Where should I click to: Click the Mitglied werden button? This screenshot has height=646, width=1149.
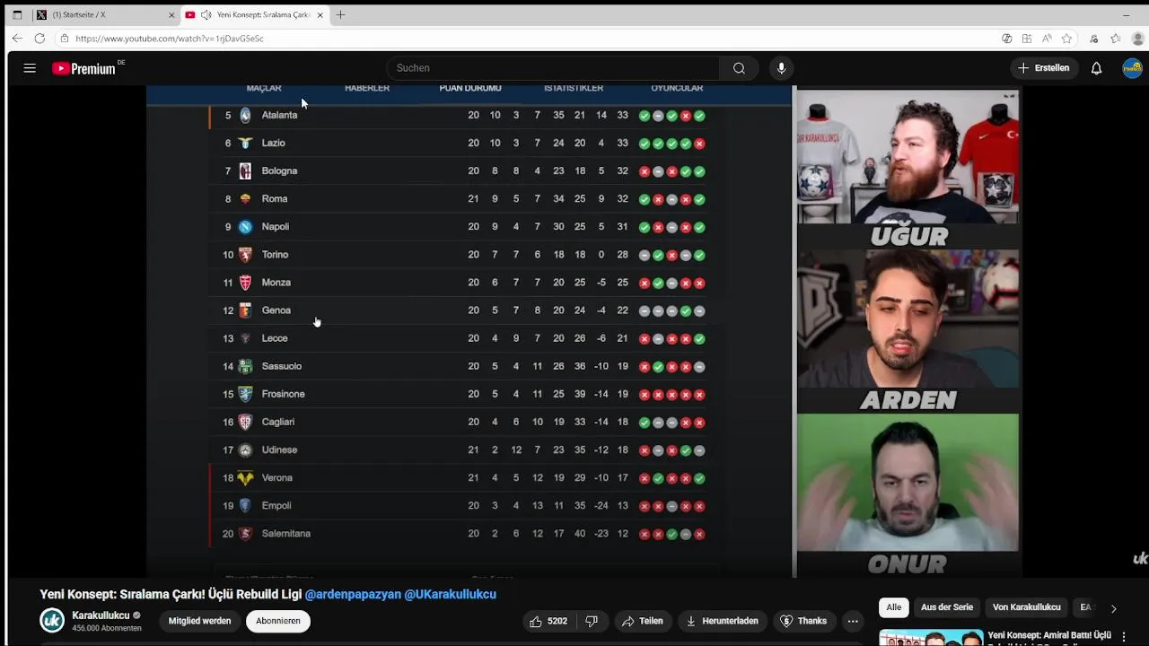point(199,621)
